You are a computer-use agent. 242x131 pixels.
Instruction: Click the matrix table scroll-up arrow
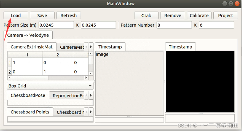click(91, 54)
